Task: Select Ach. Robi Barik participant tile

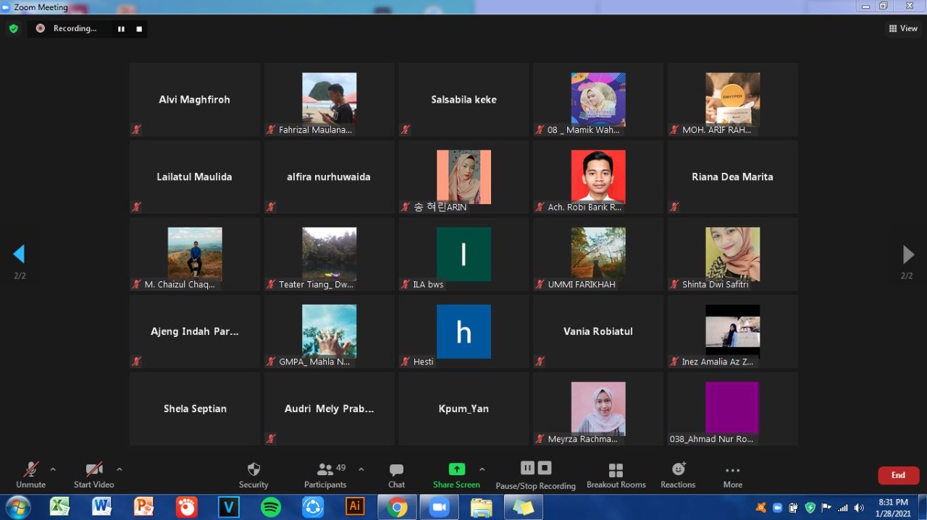Action: (597, 176)
